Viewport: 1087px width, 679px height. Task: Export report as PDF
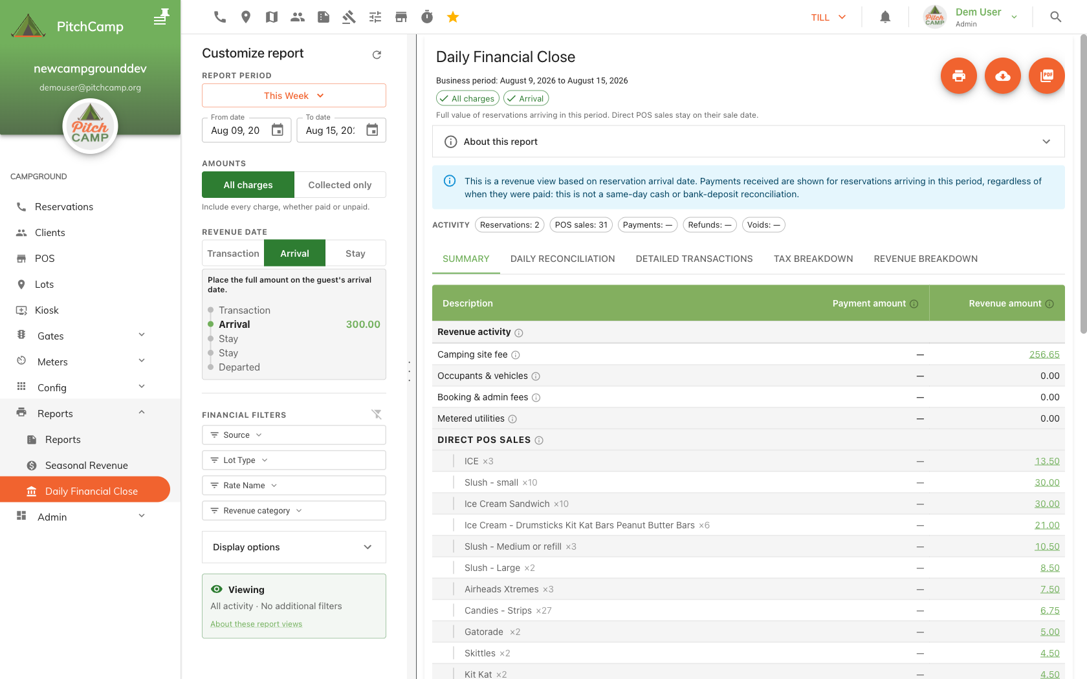pyautogui.click(x=1047, y=76)
